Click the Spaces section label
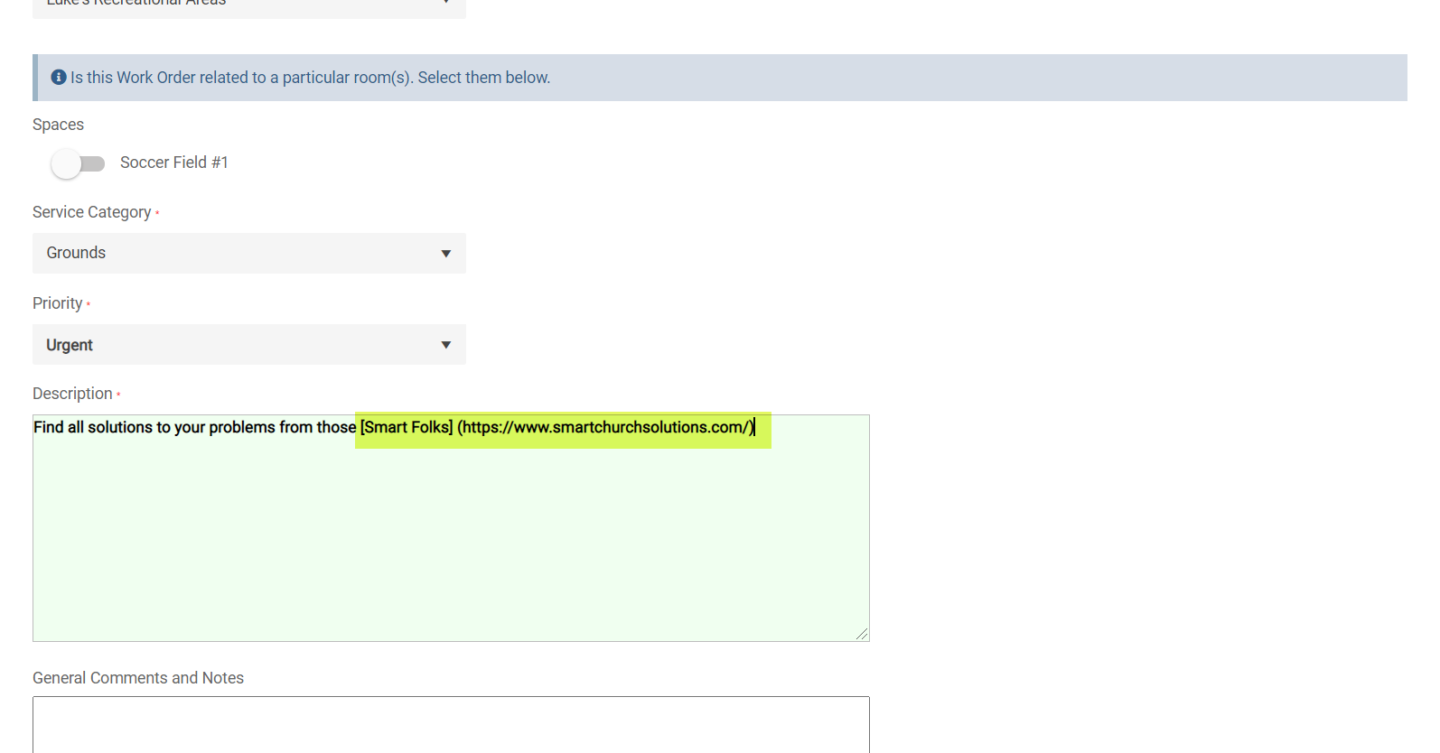Viewport: 1440px width, 753px height. pos(58,125)
